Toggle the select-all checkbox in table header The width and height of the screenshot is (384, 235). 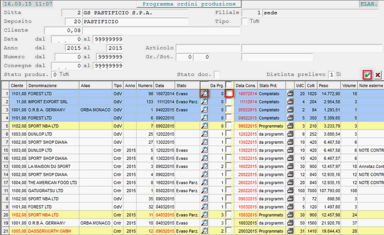229,85
